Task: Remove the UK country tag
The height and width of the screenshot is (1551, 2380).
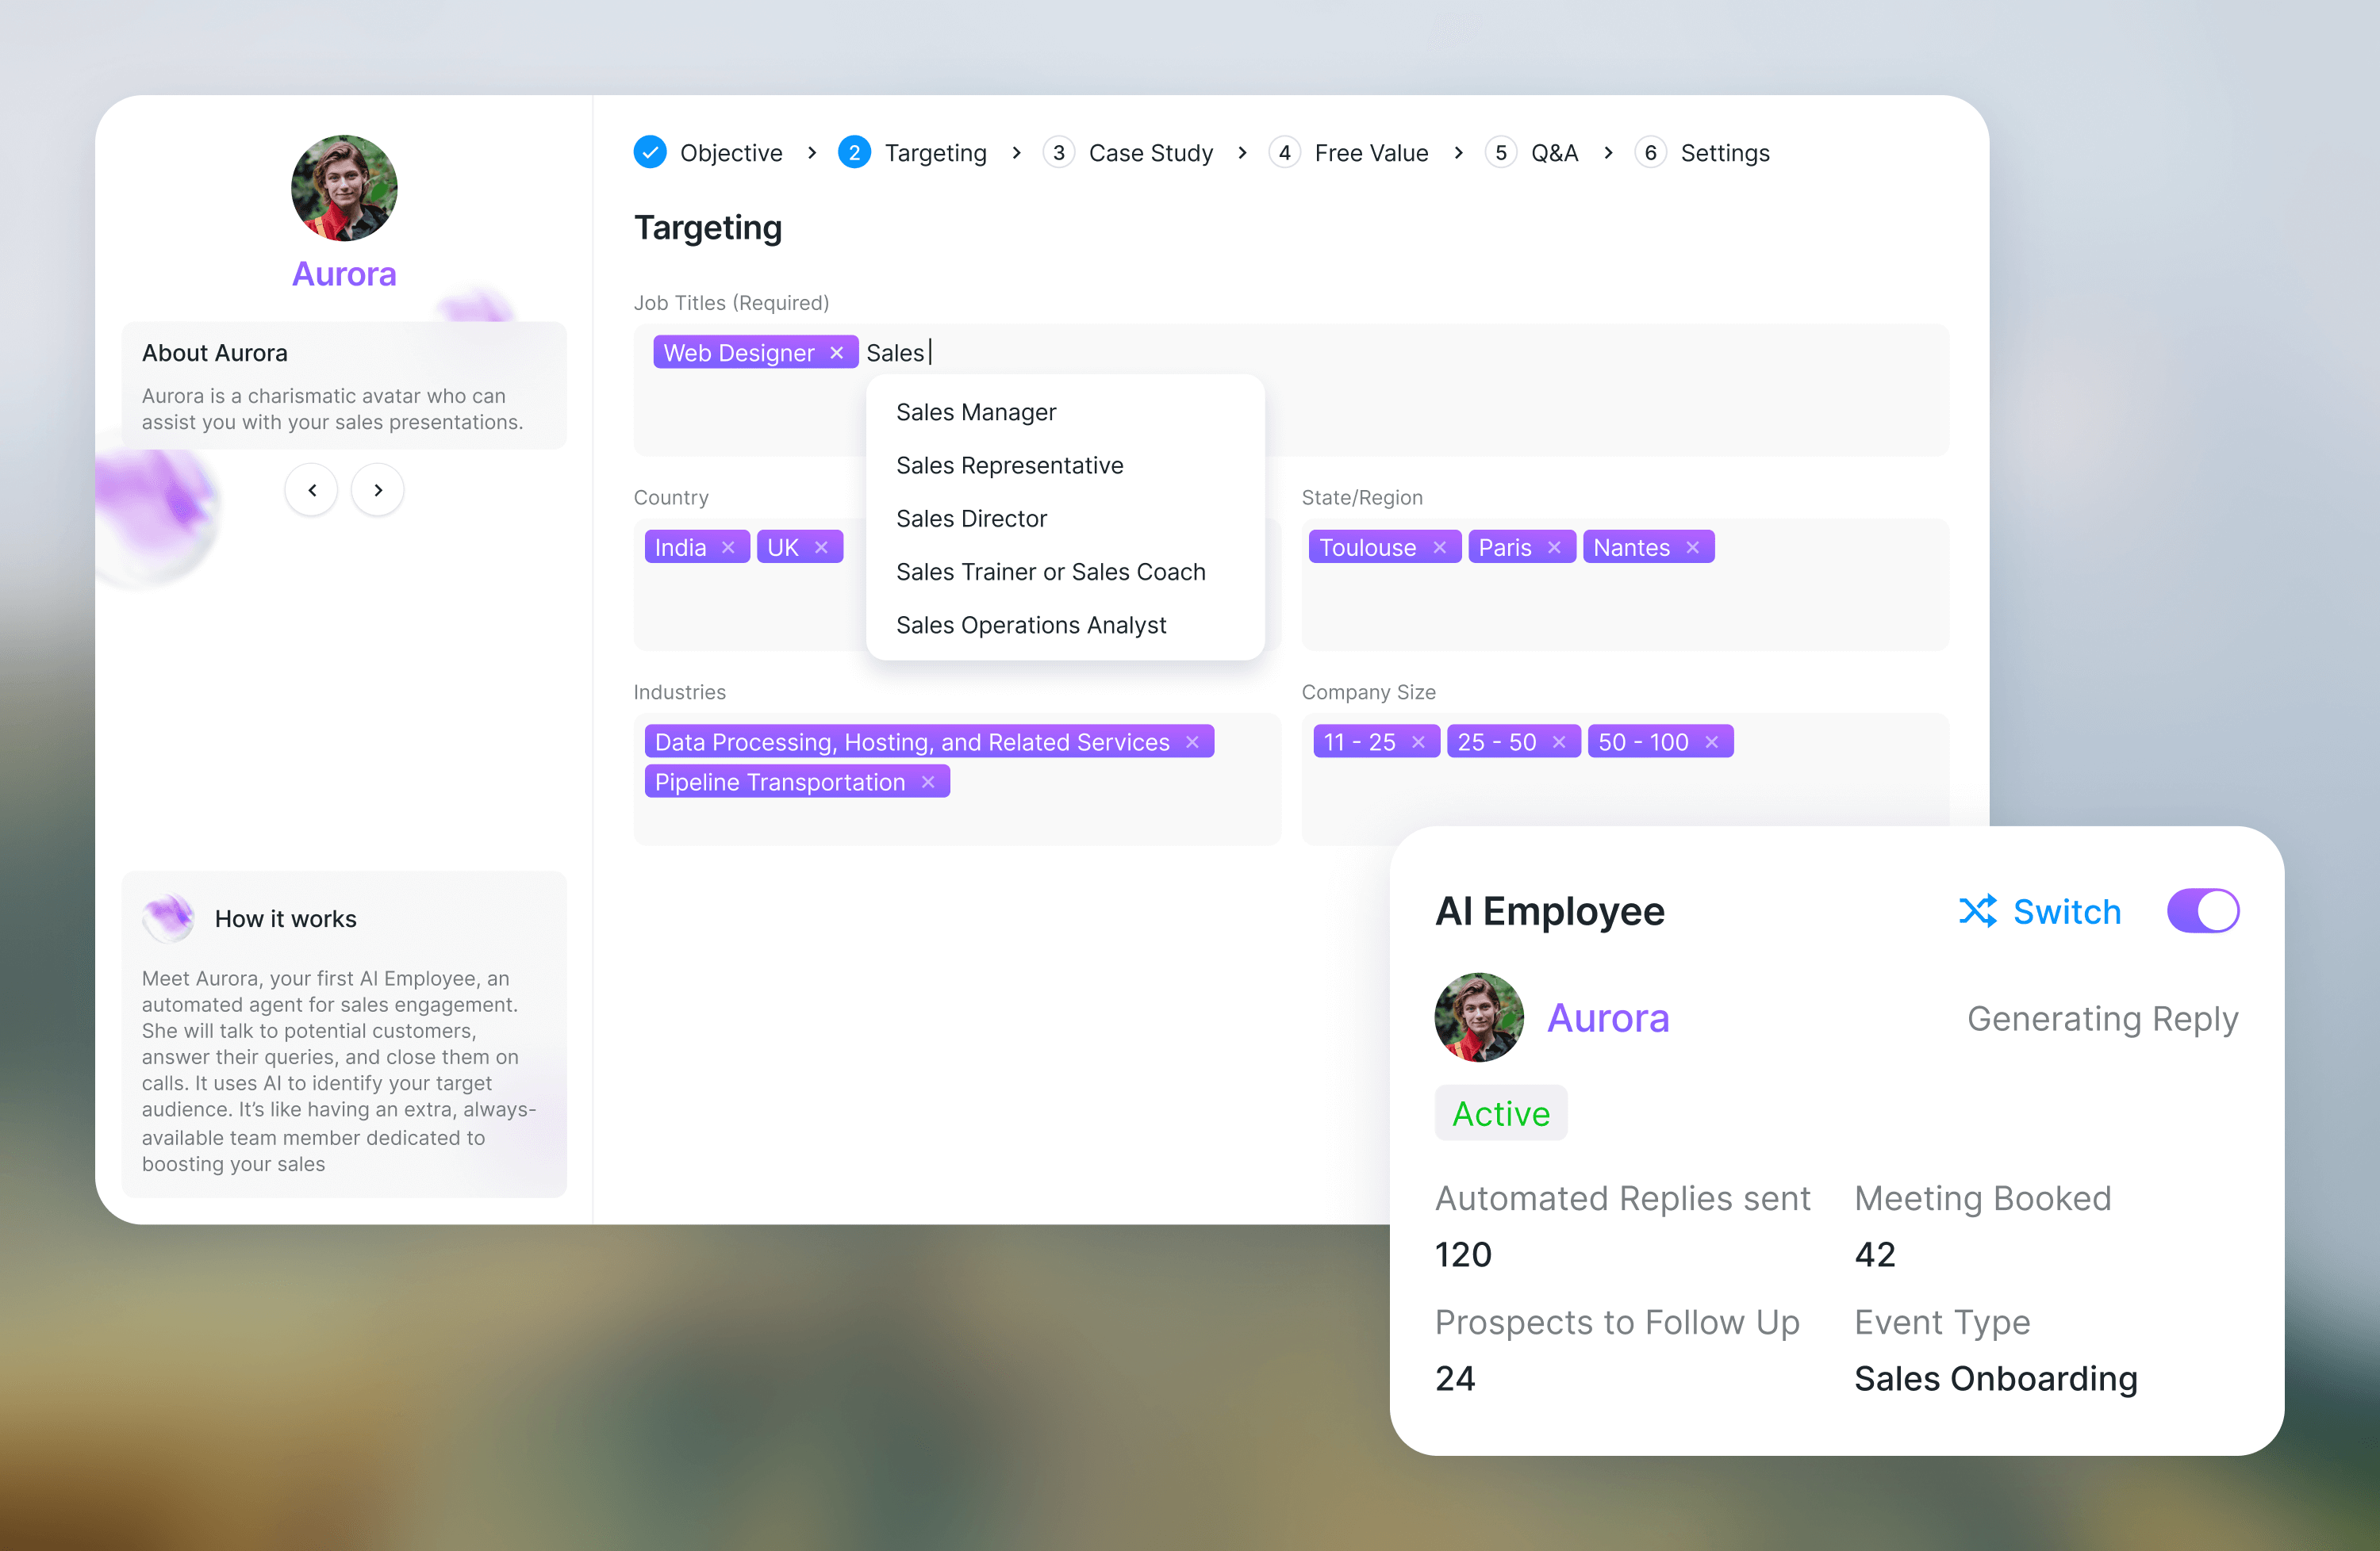Action: 821,548
